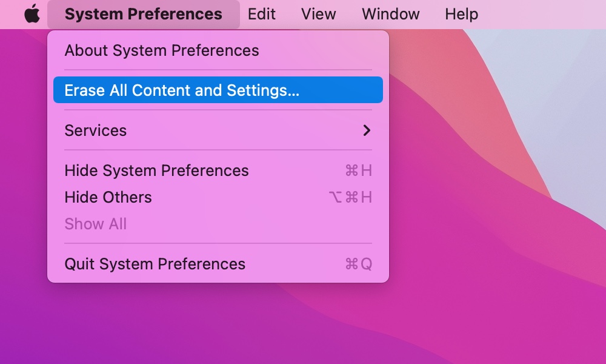The image size is (606, 364).
Task: Open the Help menu
Action: tap(461, 15)
